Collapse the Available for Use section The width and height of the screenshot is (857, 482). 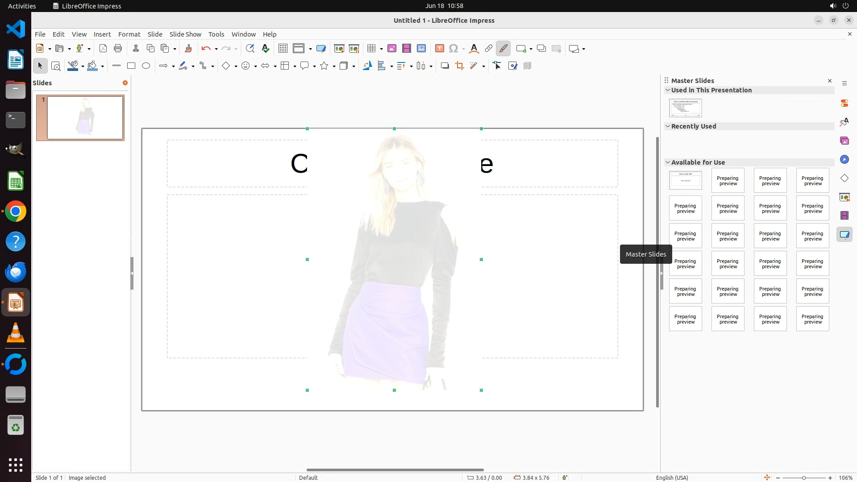coord(668,162)
